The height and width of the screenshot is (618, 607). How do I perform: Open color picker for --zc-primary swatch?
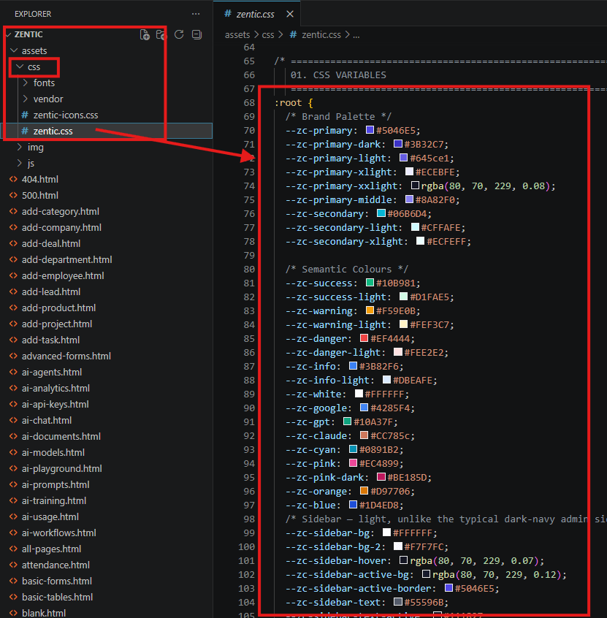click(x=370, y=130)
